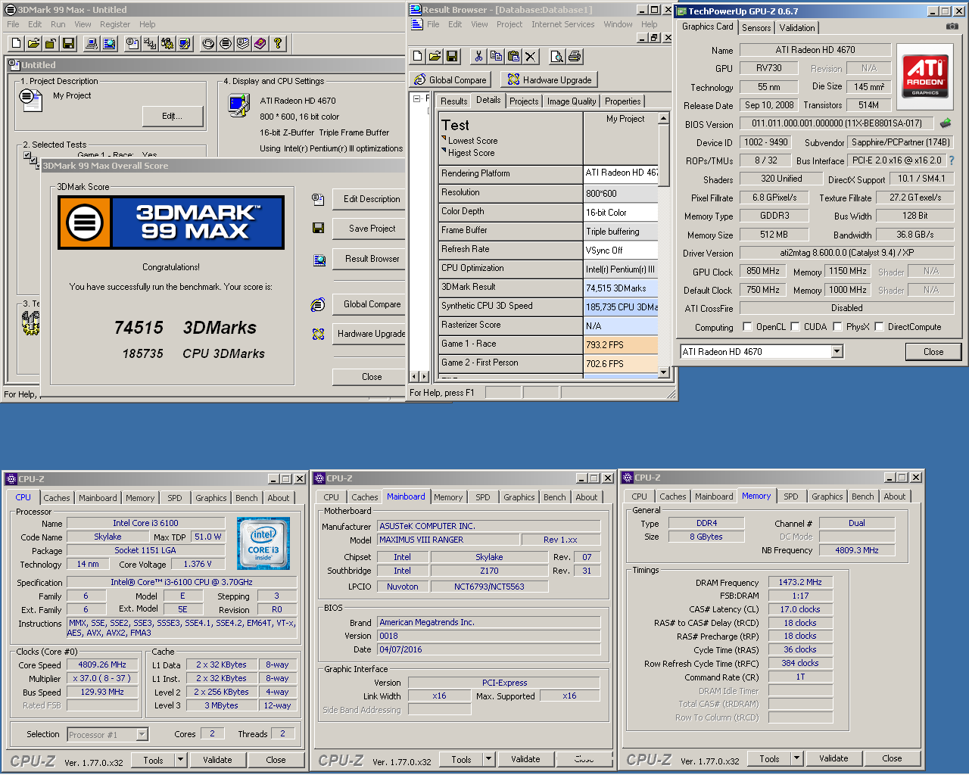Click the gears options icon in 3DMark toolbar

(167, 44)
